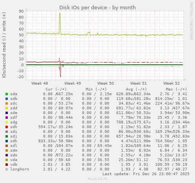
Task: Click the 'longhorn' device name
Action: (20, 169)
